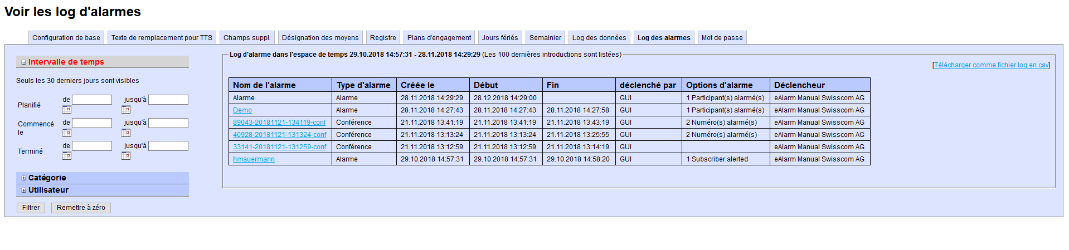Open the hmauermann alarm entry
This screenshot has height=250, width=1069.
pyautogui.click(x=254, y=159)
